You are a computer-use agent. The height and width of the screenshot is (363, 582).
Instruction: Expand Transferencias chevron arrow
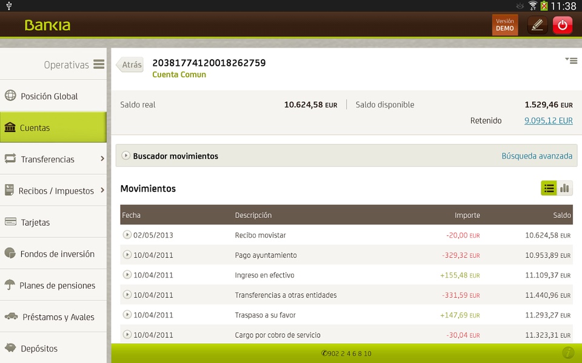pos(102,159)
